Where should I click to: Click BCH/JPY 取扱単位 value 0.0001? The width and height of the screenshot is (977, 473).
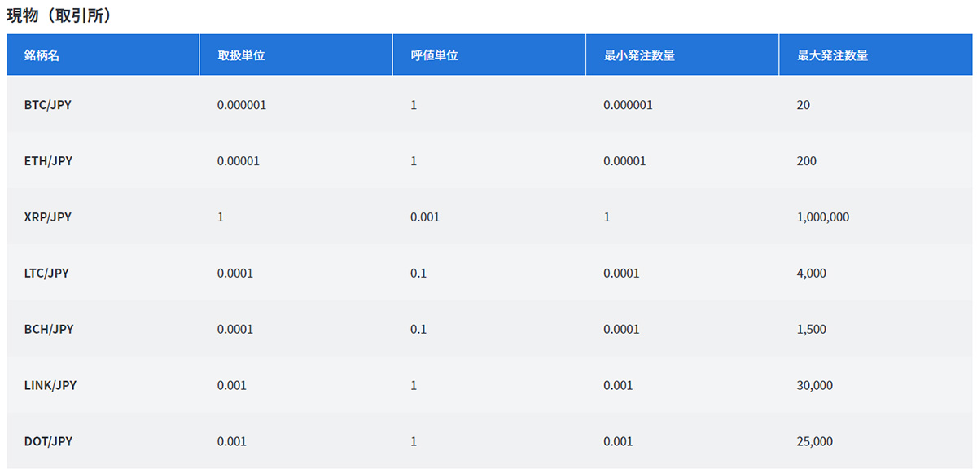(235, 330)
